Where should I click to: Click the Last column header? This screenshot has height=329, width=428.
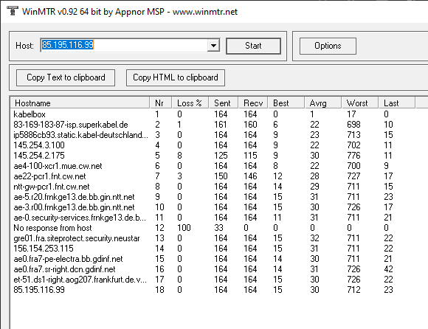(397, 103)
